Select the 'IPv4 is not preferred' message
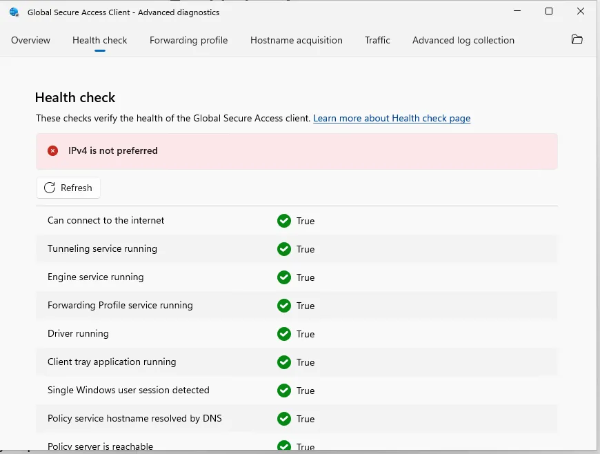This screenshot has height=454, width=600. pos(113,151)
